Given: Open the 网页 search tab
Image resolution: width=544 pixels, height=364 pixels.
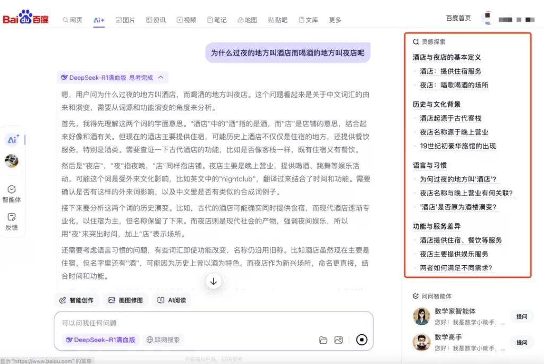Looking at the screenshot, I should tap(72, 20).
